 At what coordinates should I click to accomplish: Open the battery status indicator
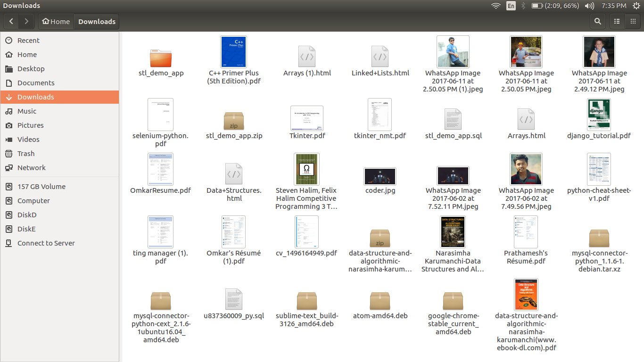coord(555,6)
